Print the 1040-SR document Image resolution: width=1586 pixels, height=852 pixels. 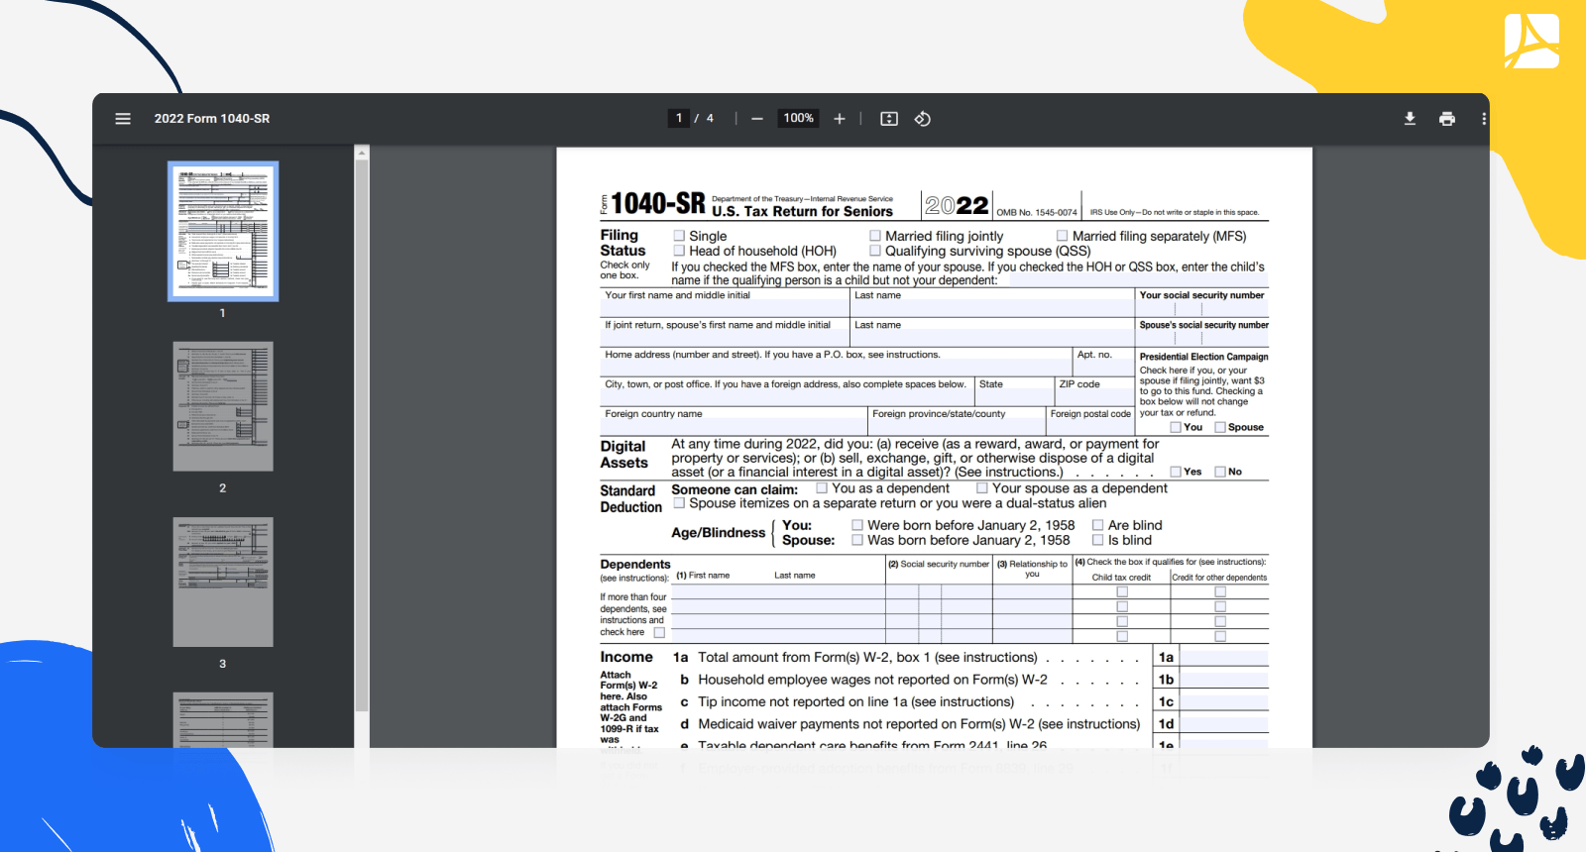(1447, 119)
